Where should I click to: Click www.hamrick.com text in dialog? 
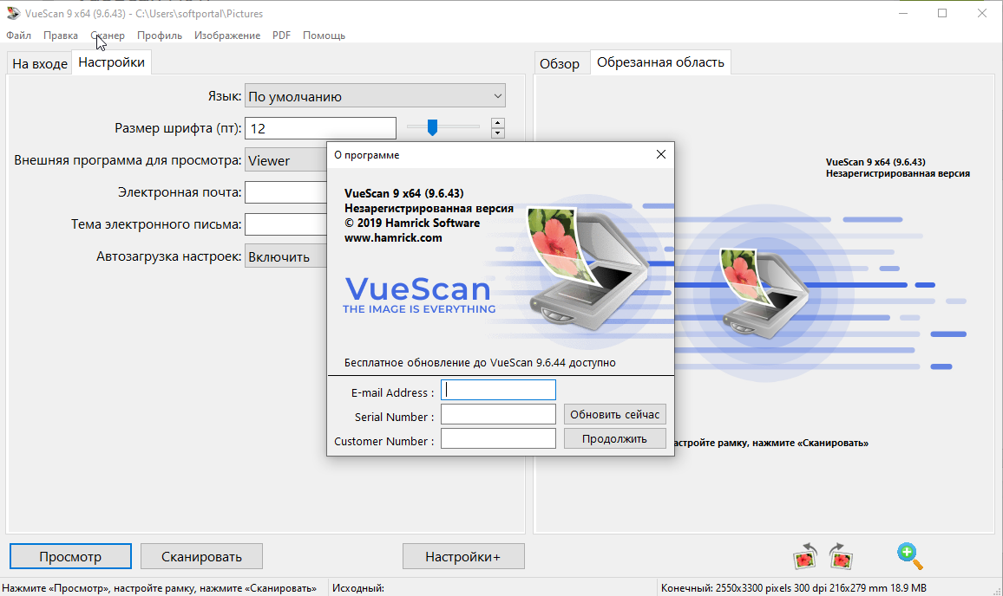393,237
